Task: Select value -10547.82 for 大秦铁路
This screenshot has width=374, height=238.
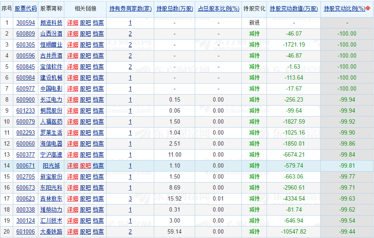Action: pos(294,231)
